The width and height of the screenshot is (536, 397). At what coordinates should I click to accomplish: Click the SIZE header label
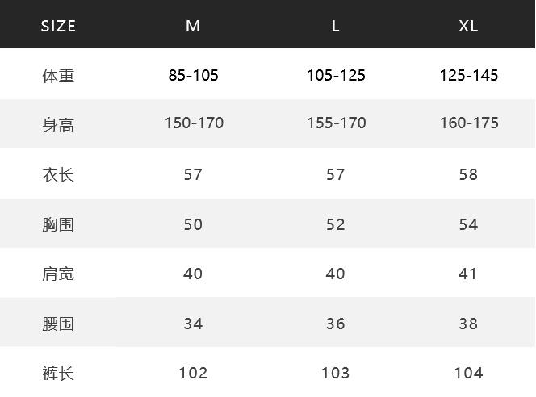tap(58, 27)
